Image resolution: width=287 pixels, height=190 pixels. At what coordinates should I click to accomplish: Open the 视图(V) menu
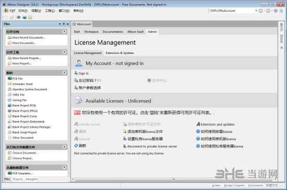36,10
